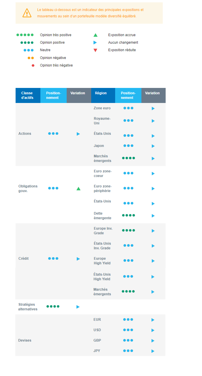Image resolution: width=202 pixels, height=376 pixels.
Task: Click the orange warning triangle icon
Action: point(27,13)
